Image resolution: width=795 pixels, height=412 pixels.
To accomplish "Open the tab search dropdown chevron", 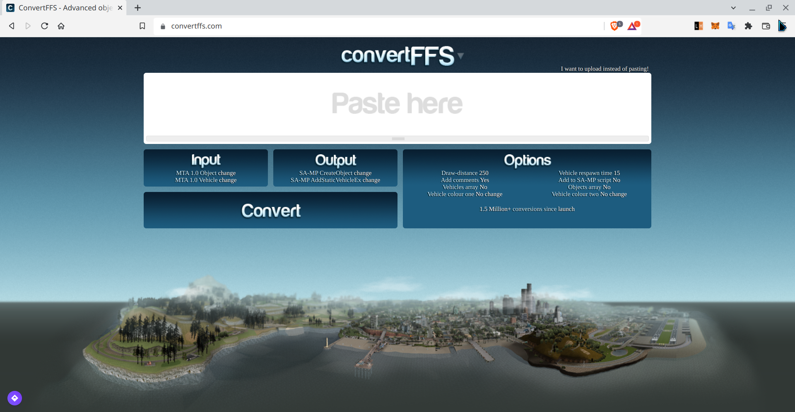I will (x=733, y=8).
